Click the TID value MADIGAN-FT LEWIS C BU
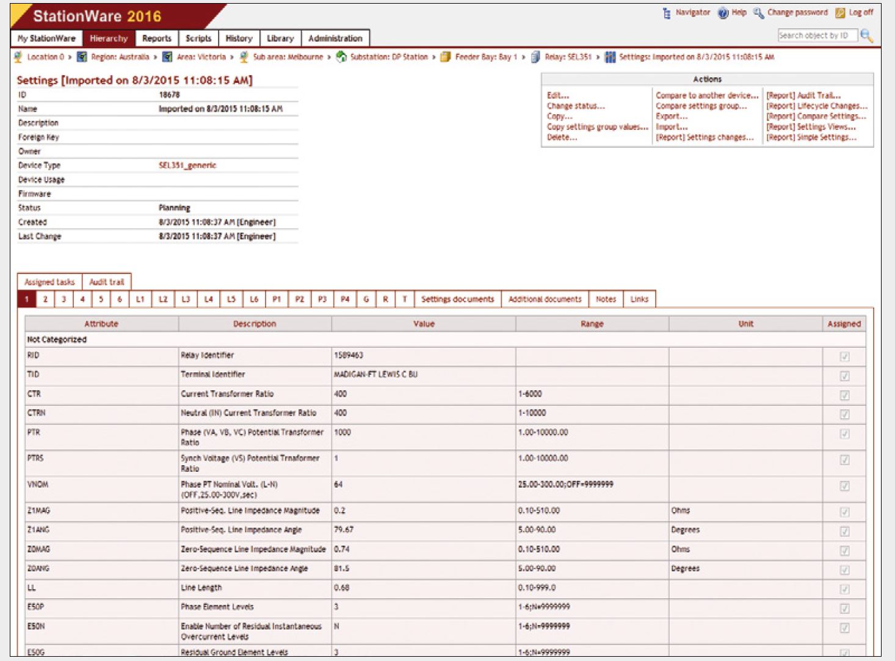 (x=375, y=374)
